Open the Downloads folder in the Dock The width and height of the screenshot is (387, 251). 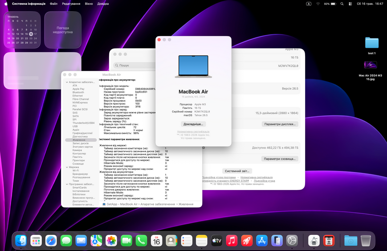(x=351, y=240)
